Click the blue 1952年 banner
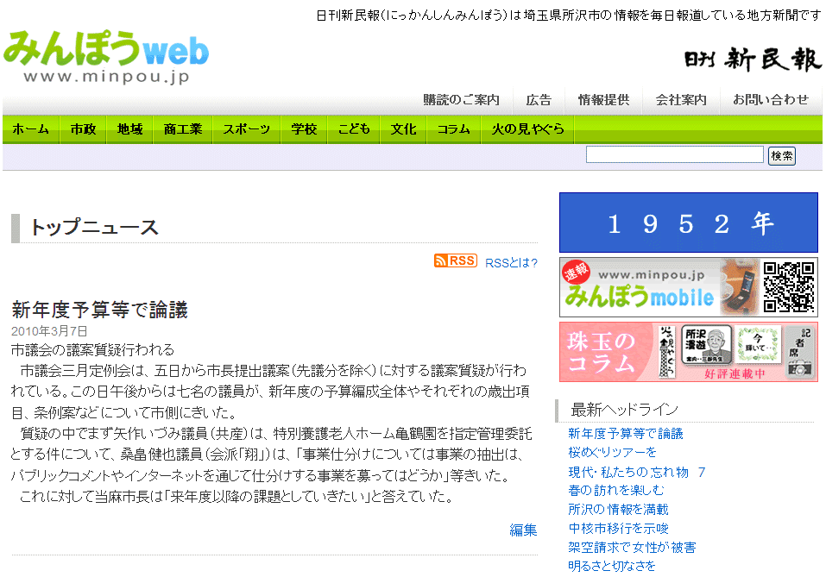 pyautogui.click(x=688, y=223)
